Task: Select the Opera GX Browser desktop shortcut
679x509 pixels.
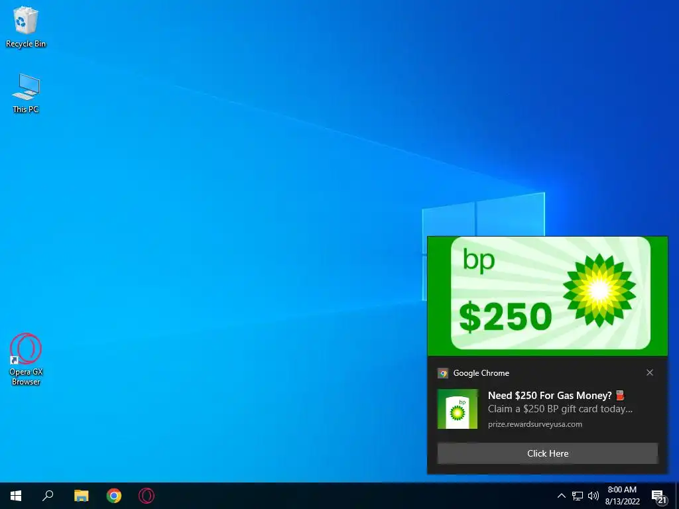Action: click(x=26, y=359)
